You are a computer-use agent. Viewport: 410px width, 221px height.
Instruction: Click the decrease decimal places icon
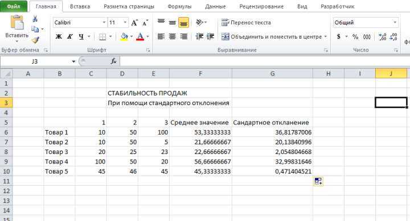[x=393, y=36]
